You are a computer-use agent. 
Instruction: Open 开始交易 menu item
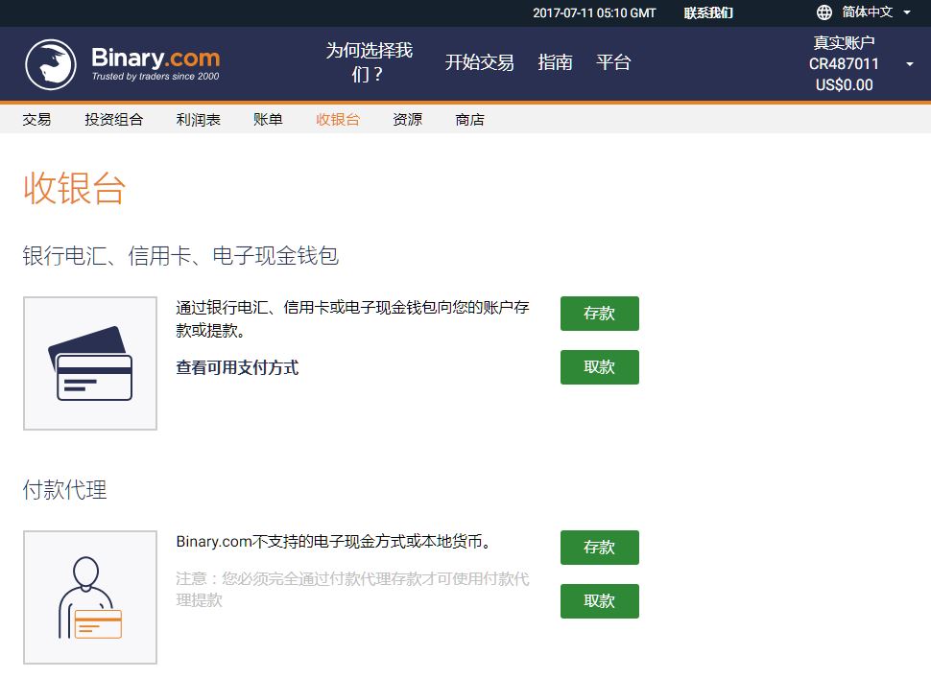click(x=480, y=62)
